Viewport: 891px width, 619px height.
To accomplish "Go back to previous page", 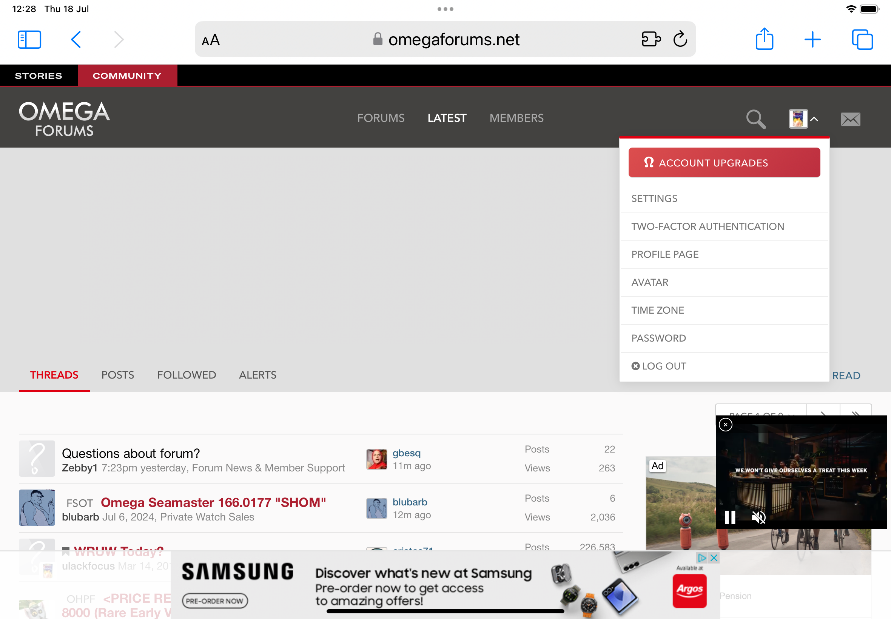I will (76, 40).
